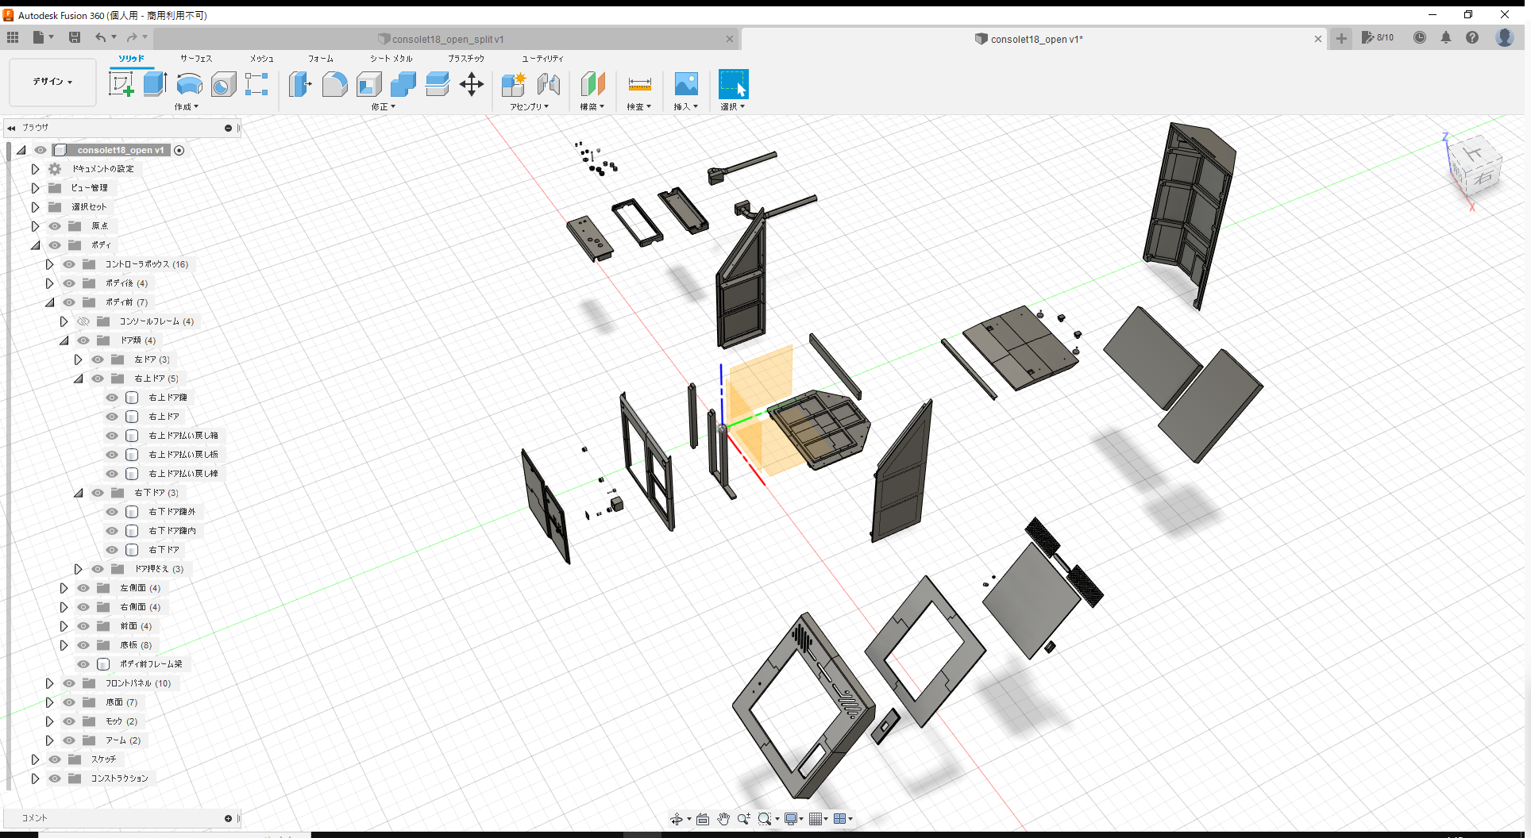Click the 8/10 job status button
This screenshot has width=1531, height=838.
[1378, 37]
